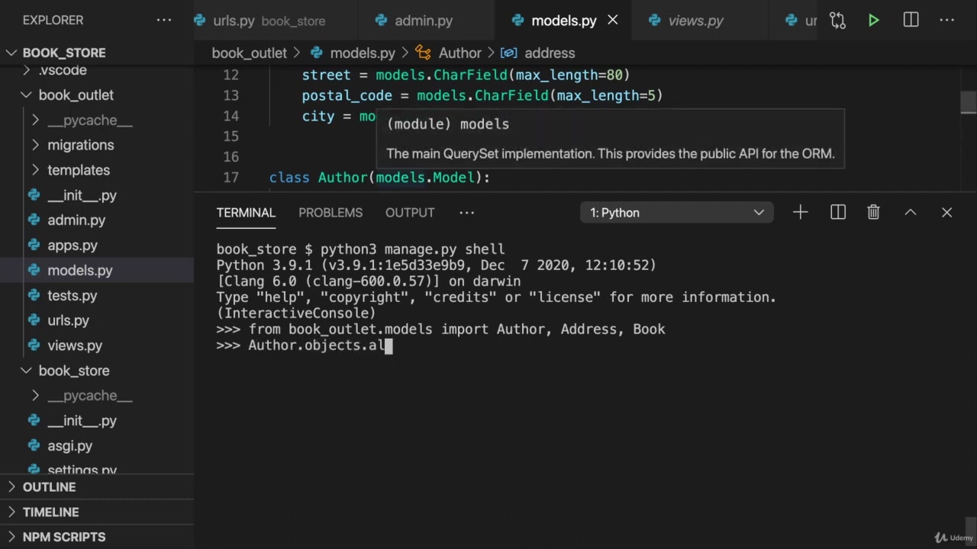
Task: Open admin.py in the file explorer
Action: [x=76, y=220]
